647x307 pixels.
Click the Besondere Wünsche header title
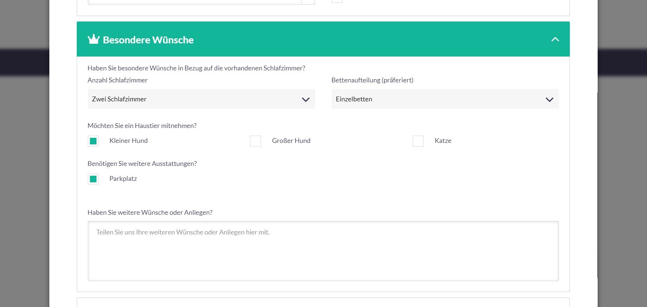(x=148, y=40)
